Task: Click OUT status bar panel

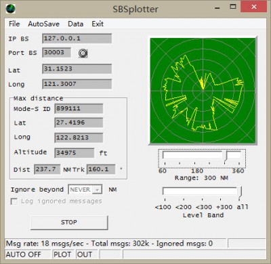Action: pyautogui.click(x=87, y=255)
